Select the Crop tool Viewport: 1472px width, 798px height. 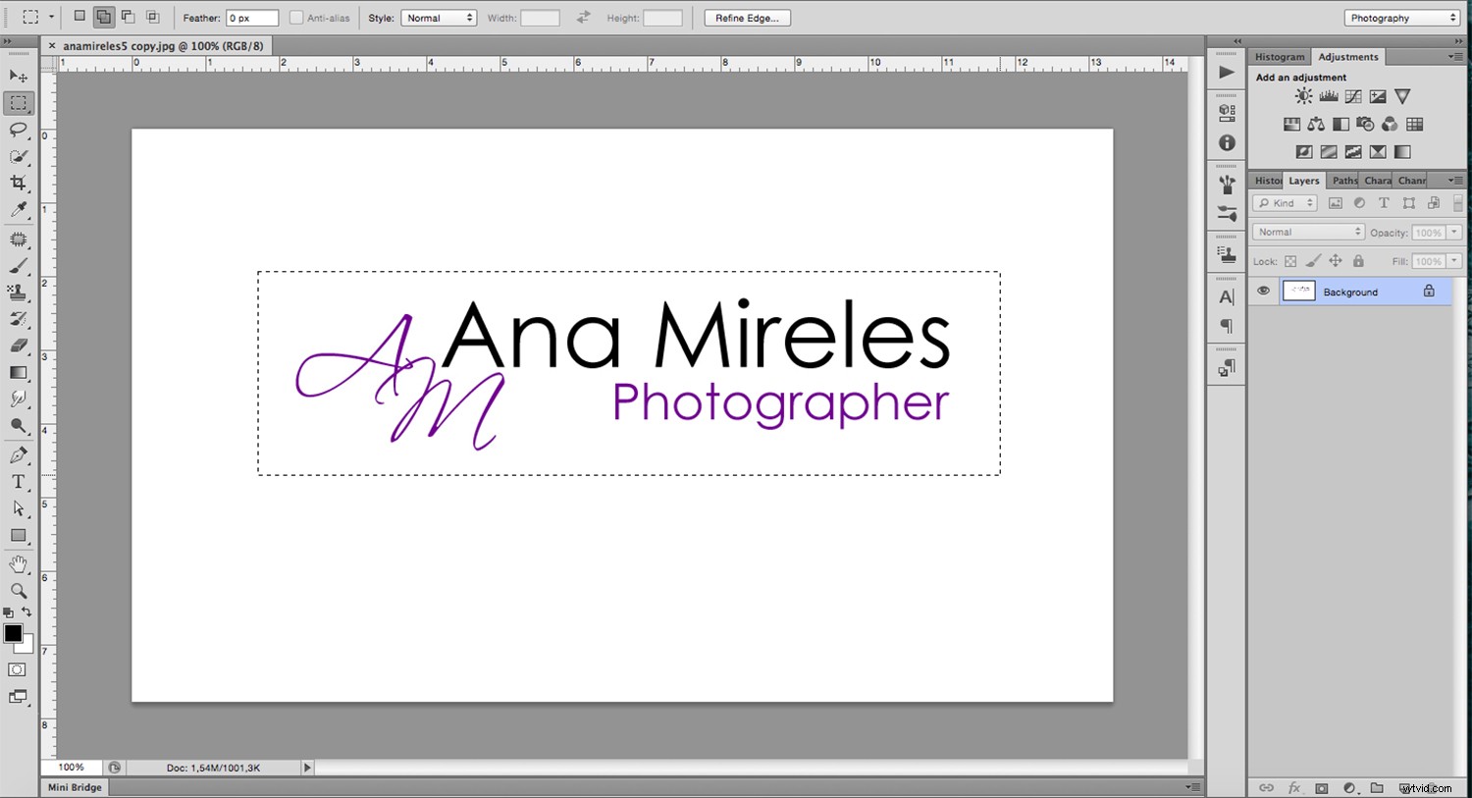click(x=19, y=183)
